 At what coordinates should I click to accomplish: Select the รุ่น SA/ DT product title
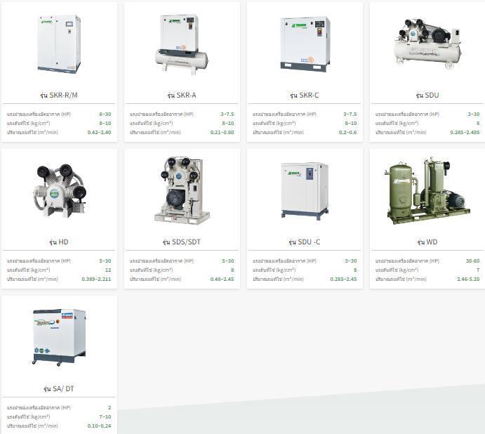pyautogui.click(x=59, y=389)
